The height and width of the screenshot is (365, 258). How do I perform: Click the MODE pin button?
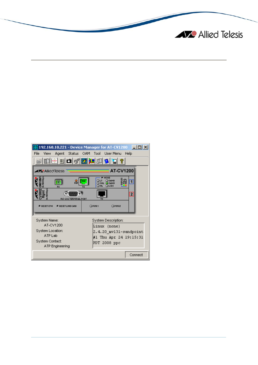click(x=102, y=178)
